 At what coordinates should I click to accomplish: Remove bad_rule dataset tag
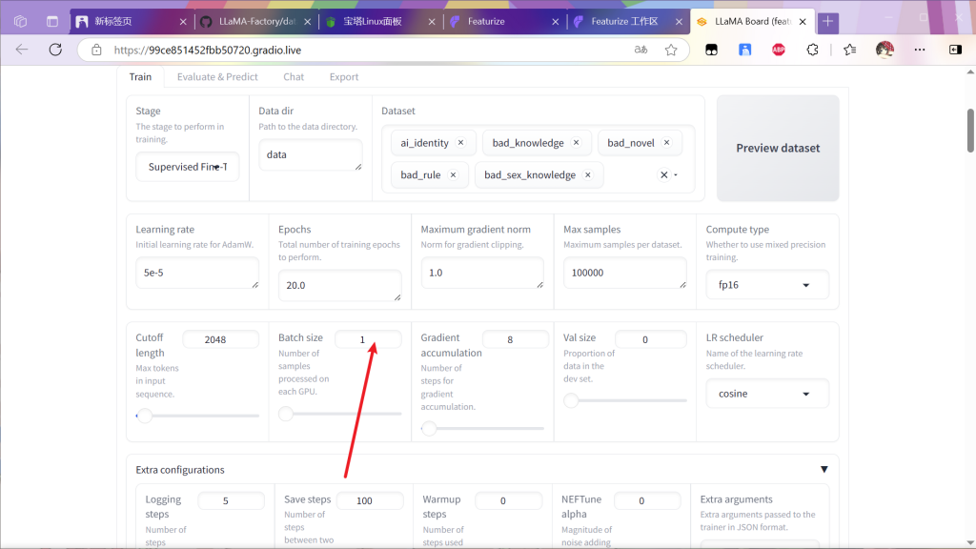(453, 175)
